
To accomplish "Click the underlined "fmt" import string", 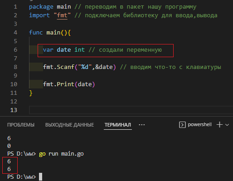I will click(62, 15).
